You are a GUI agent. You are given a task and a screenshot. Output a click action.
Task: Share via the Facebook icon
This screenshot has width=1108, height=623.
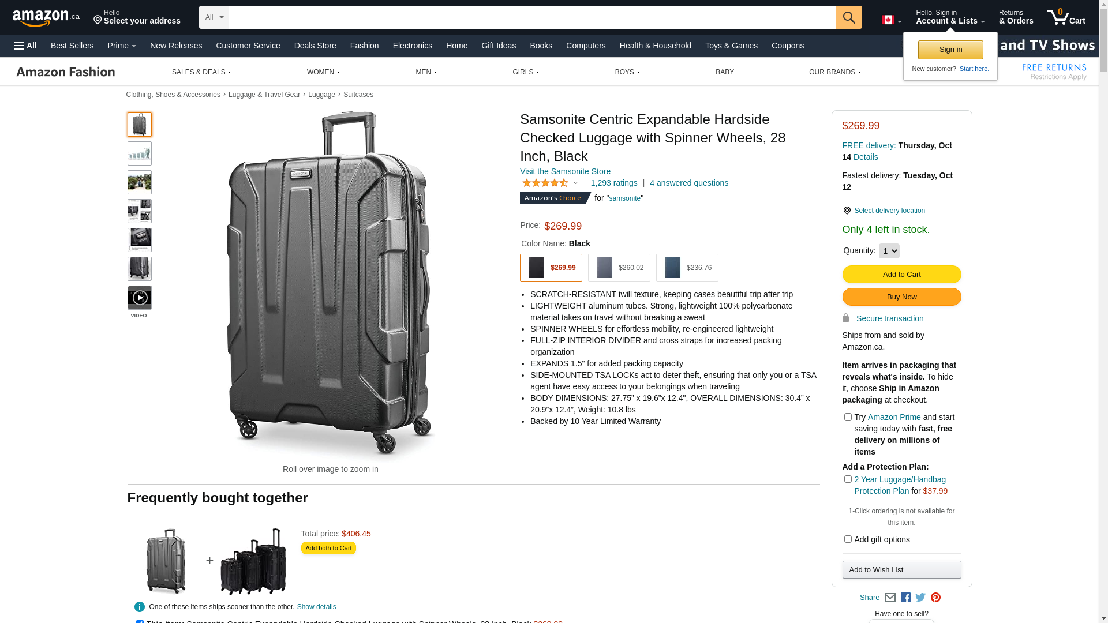[x=905, y=598]
